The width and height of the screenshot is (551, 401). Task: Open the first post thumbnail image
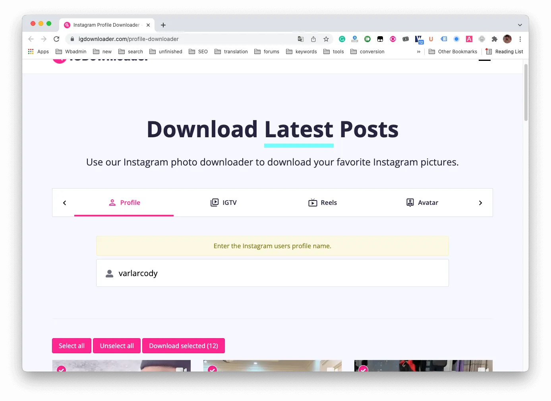pyautogui.click(x=122, y=366)
